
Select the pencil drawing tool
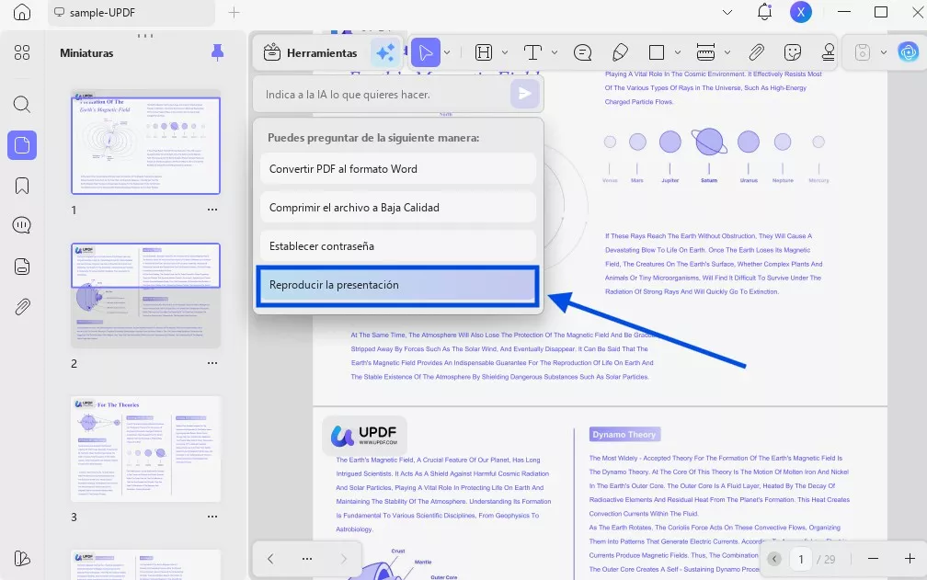point(620,52)
